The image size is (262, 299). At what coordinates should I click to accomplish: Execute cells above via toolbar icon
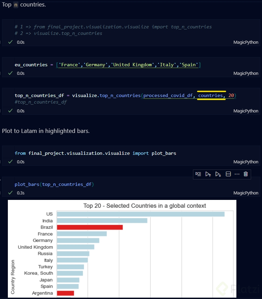click(x=208, y=174)
